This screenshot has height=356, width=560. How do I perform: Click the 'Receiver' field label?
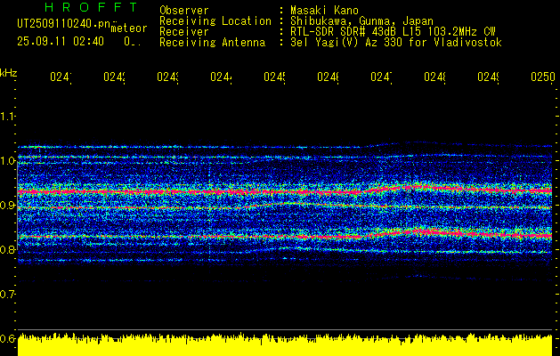tap(184, 32)
